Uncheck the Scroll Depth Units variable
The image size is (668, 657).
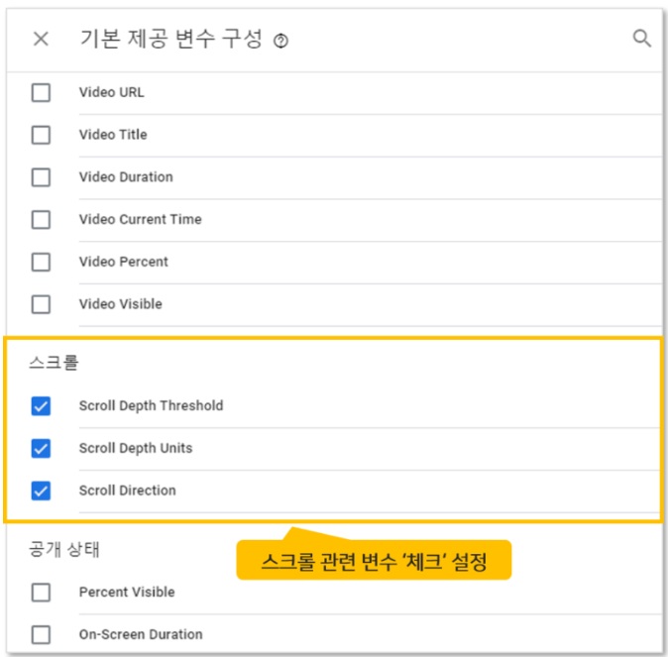click(x=41, y=448)
